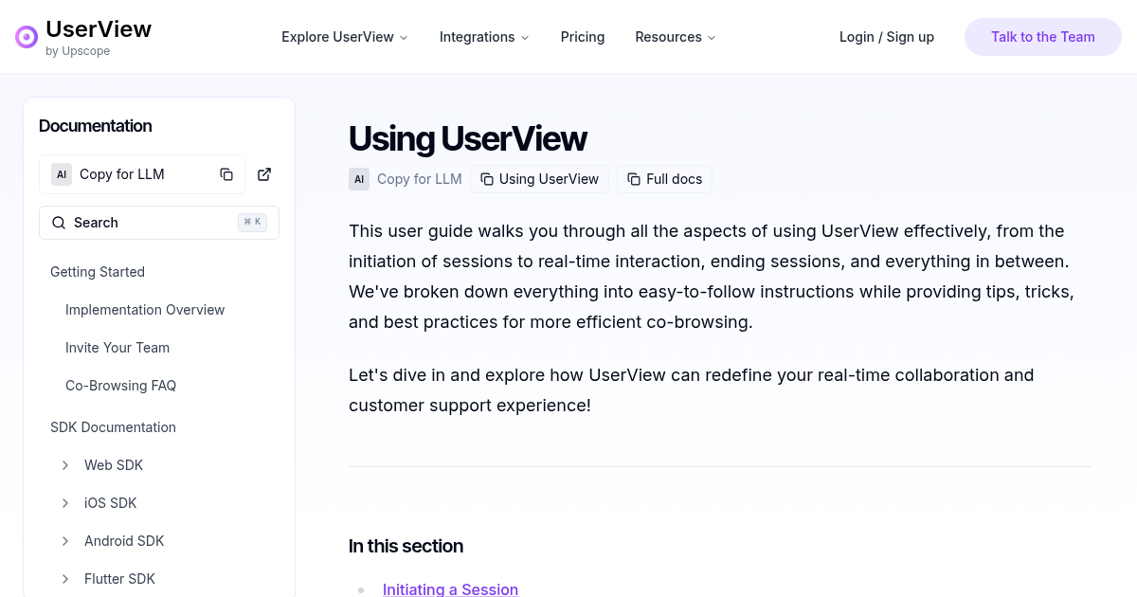Select Web SDK label in sidebar

114,465
